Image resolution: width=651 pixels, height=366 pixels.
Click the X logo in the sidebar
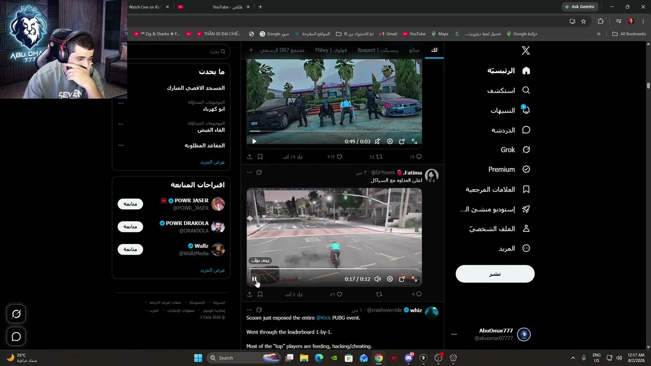pos(526,50)
